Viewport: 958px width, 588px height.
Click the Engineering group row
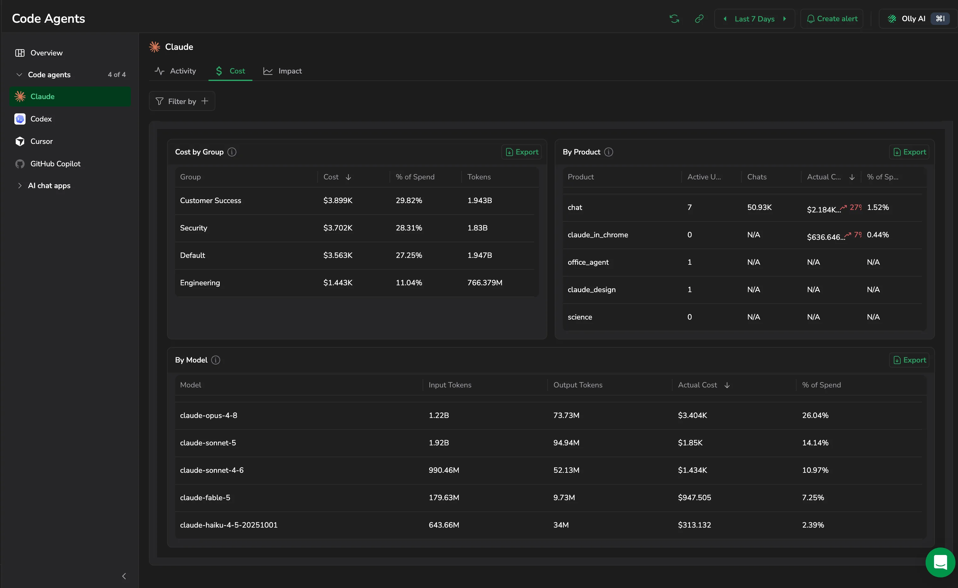click(x=354, y=283)
